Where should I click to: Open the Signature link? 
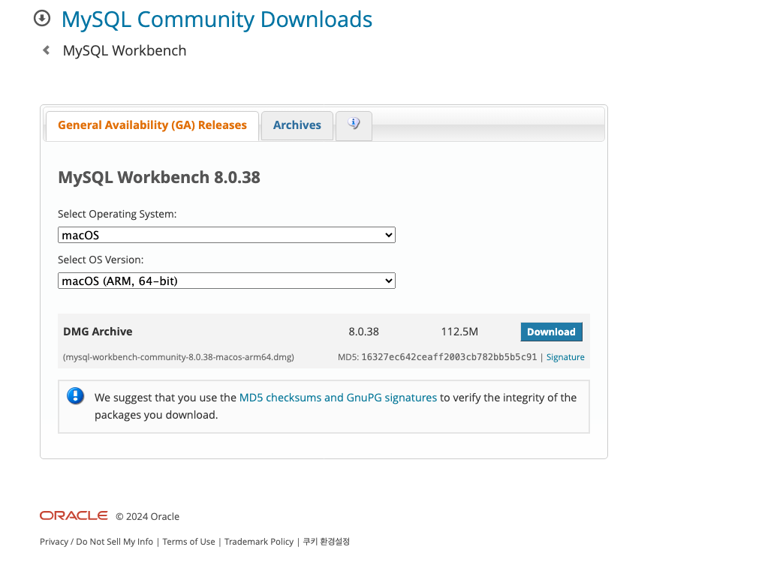point(565,357)
